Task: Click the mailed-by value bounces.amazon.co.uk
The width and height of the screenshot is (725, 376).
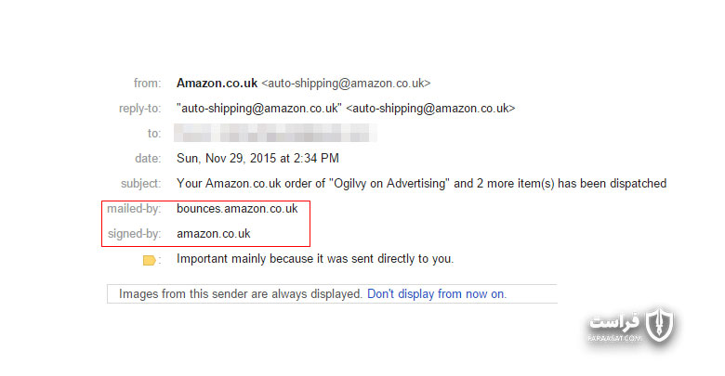Action: click(x=237, y=208)
